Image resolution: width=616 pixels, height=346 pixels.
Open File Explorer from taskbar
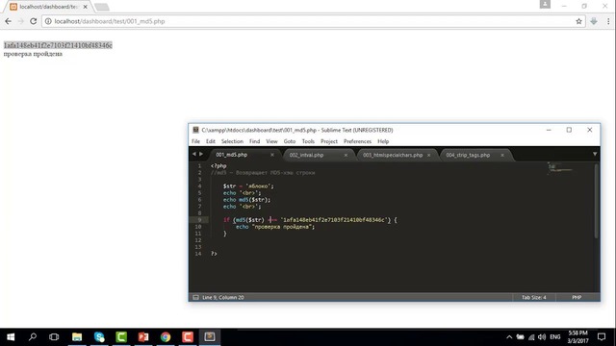pos(77,336)
